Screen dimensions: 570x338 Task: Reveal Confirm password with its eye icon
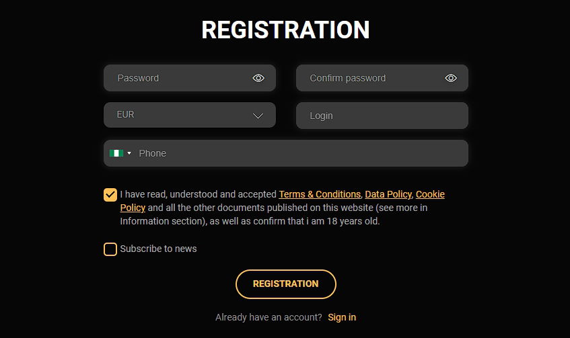(x=451, y=78)
